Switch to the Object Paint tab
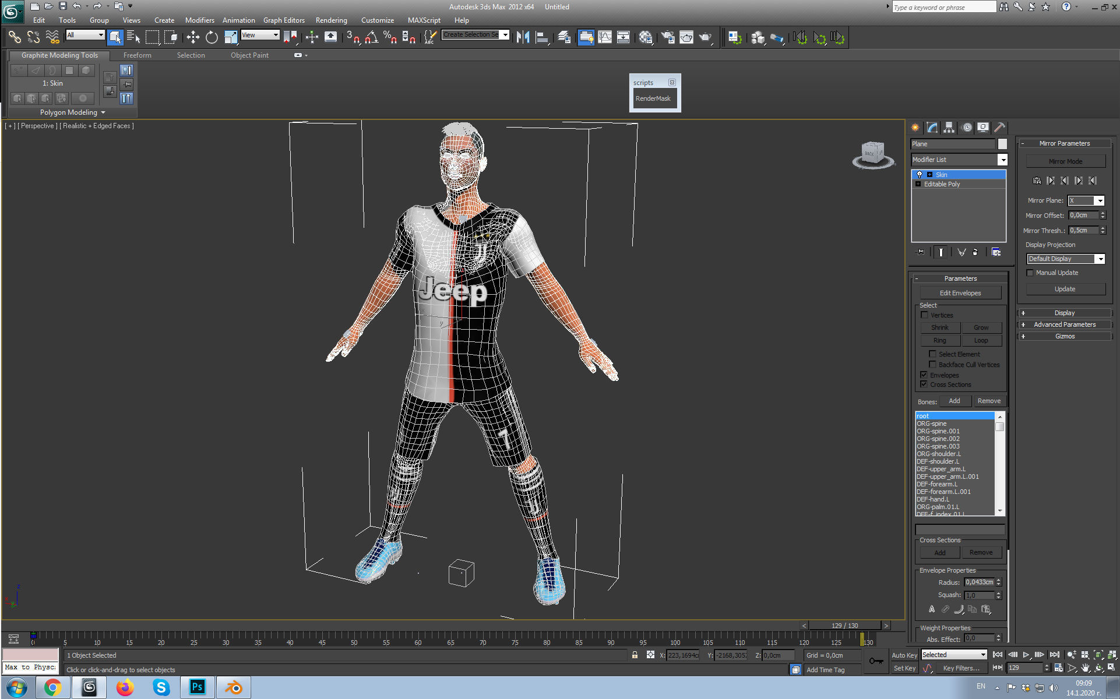The image size is (1120, 699). pos(249,55)
